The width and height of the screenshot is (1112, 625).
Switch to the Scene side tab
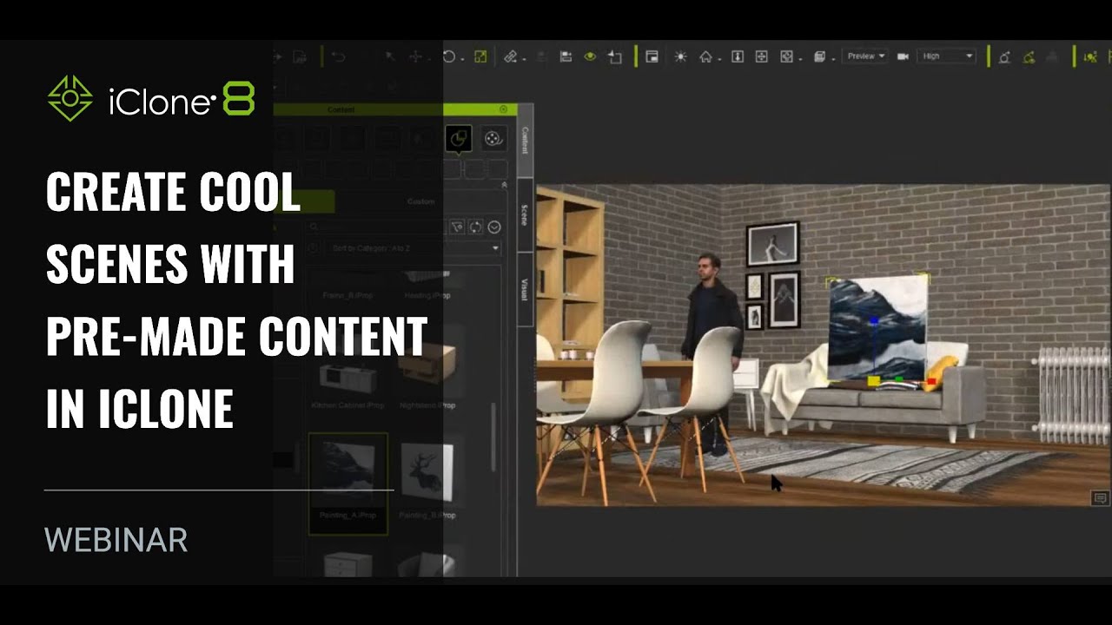pos(525,214)
